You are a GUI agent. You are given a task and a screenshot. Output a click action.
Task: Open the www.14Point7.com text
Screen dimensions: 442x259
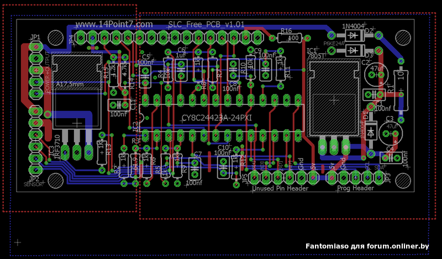pyautogui.click(x=114, y=25)
